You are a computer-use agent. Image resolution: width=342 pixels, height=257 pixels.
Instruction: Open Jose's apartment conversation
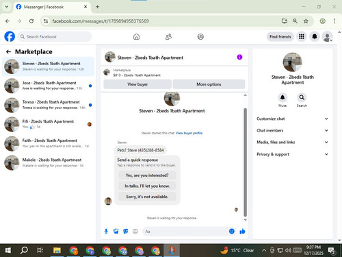(48, 86)
